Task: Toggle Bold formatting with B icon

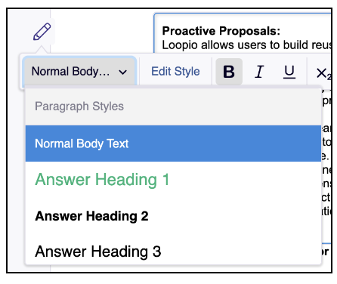Action: pos(229,72)
